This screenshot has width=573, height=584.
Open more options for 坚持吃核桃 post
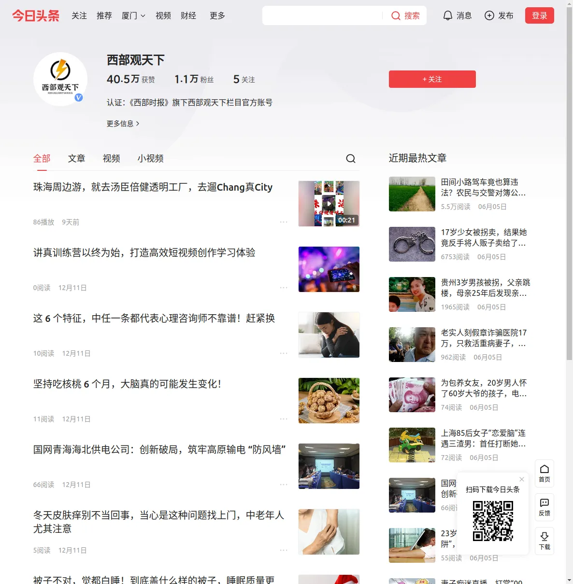pyautogui.click(x=284, y=419)
